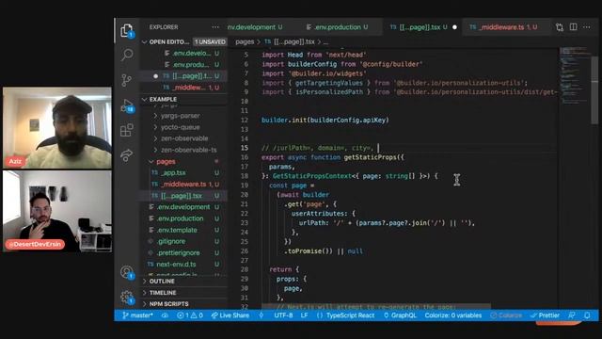Image resolution: width=602 pixels, height=339 pixels.
Task: Open the .gitignore file
Action: [x=170, y=241]
